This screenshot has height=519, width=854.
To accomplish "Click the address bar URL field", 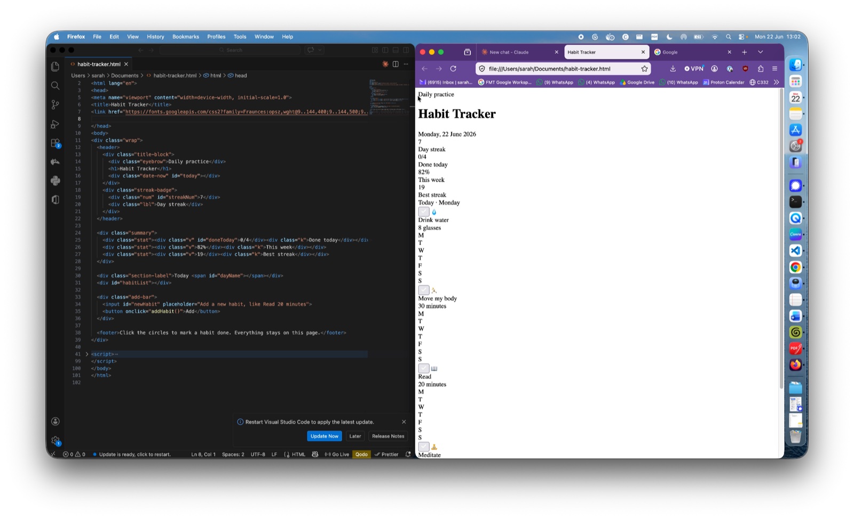I will [x=563, y=68].
